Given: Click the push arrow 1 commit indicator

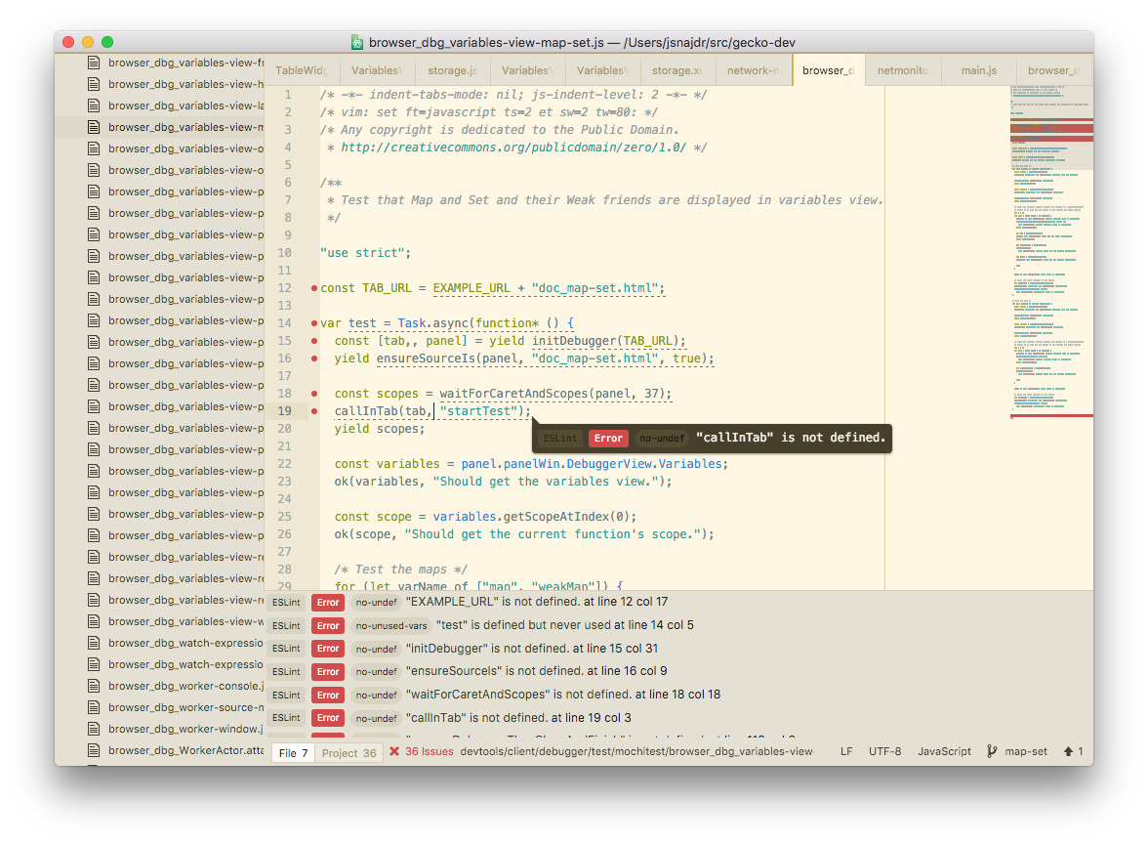Looking at the screenshot, I should [x=1074, y=752].
